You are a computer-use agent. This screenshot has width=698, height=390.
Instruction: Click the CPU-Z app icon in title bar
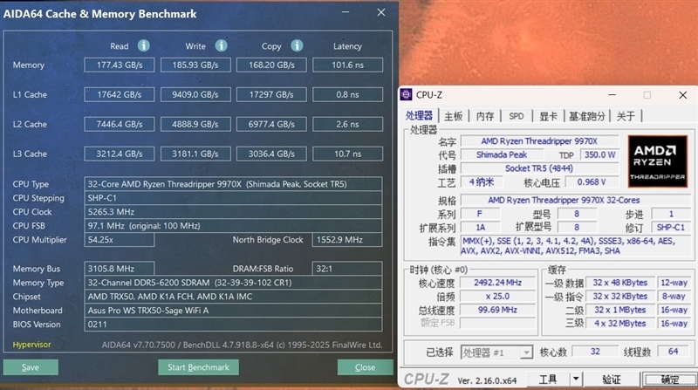[x=407, y=95]
